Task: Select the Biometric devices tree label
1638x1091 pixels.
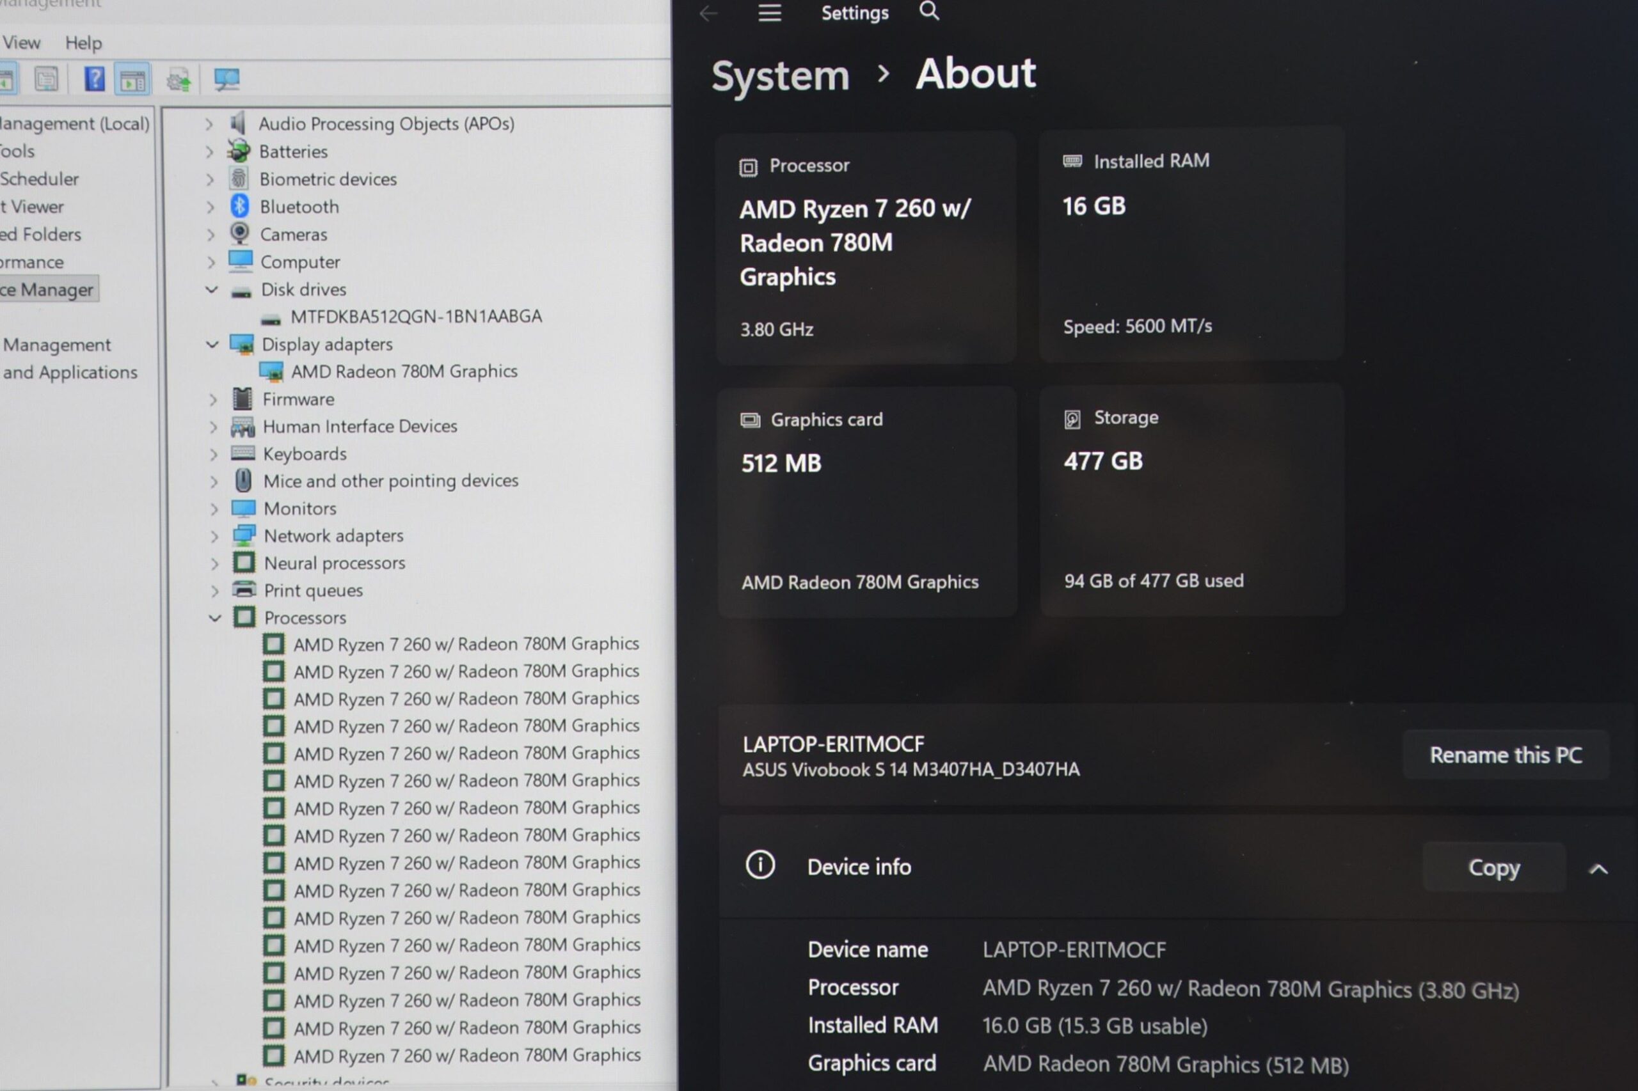Action: click(328, 180)
